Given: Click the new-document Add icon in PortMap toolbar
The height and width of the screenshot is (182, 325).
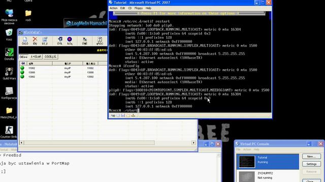Looking at the screenshot, I should [25, 40].
